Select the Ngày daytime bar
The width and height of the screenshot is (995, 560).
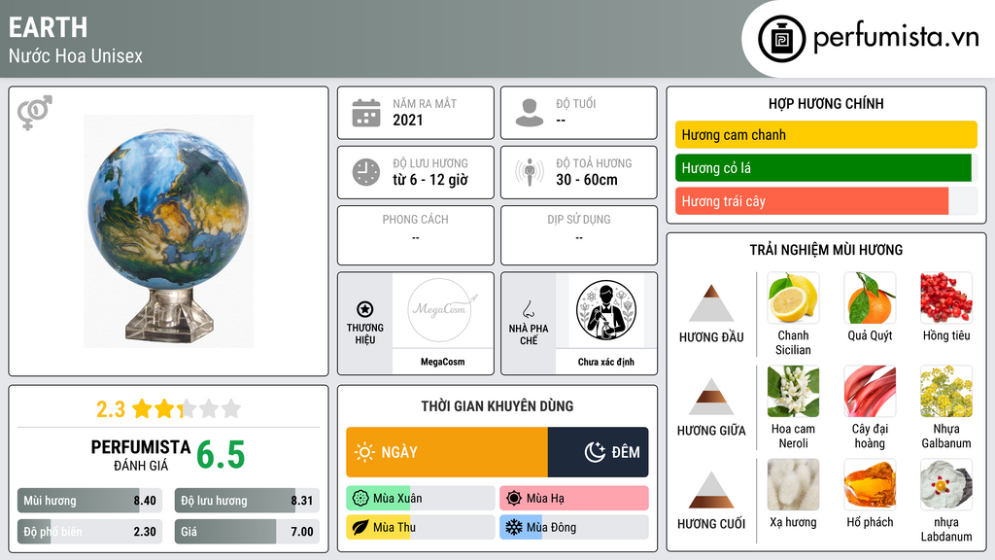click(x=447, y=452)
